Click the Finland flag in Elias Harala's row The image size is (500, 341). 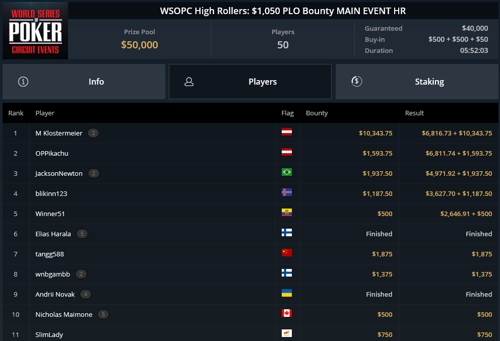point(287,233)
